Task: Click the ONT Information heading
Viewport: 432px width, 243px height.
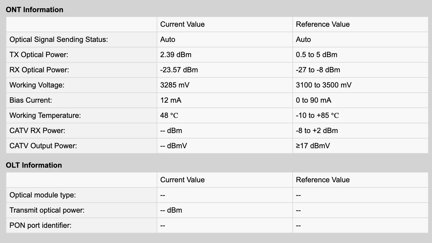Action: (x=34, y=10)
